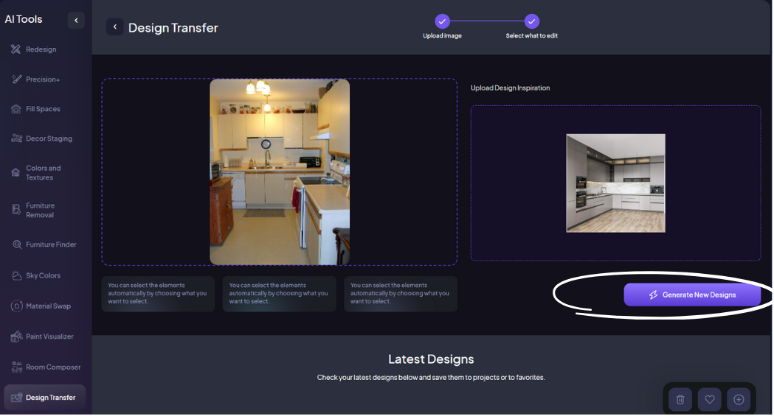Select Furniture Removal from sidebar
This screenshot has width=774, height=416.
click(x=40, y=210)
